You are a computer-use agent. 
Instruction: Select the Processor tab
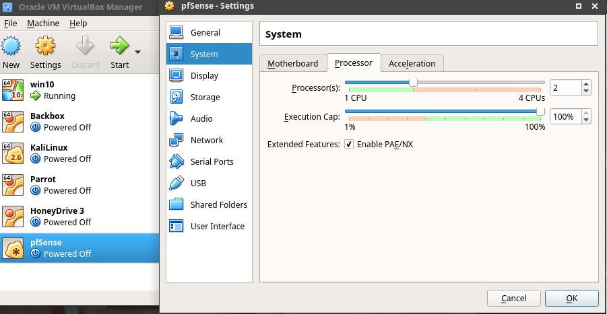coord(354,63)
